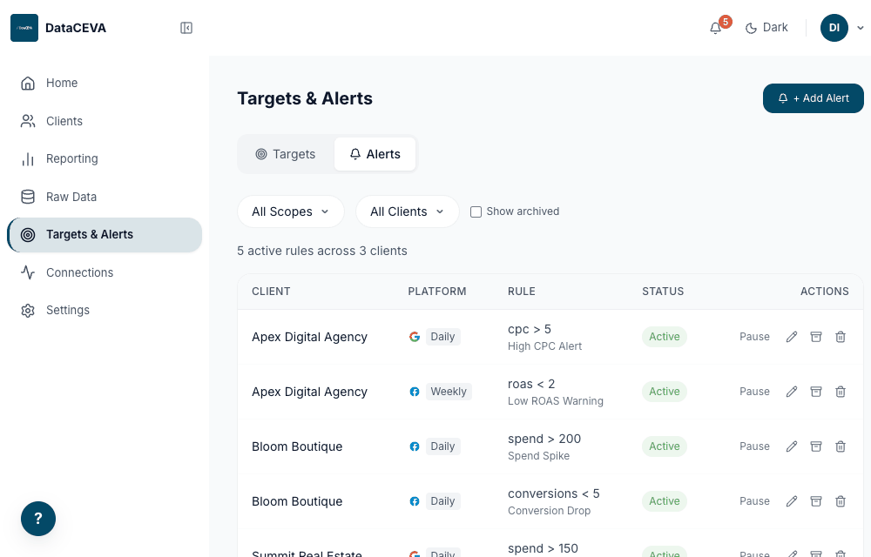Click the RULE column header
This screenshot has width=871, height=557.
(x=522, y=292)
